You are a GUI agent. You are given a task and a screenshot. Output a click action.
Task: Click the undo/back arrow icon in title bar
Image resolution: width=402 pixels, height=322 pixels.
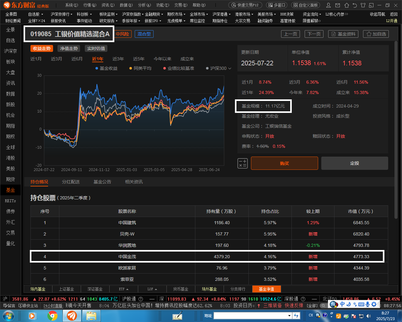(x=355, y=5)
